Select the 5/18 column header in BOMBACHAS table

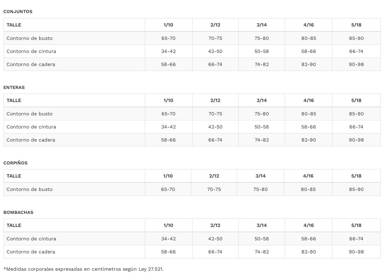point(356,225)
